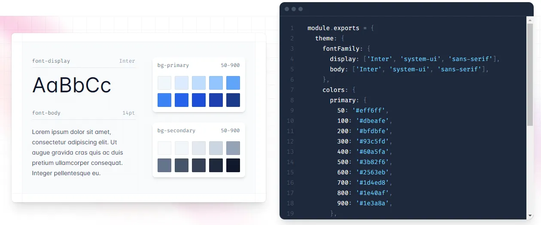541x225 pixels.
Task: Click 'primary' key on code line 8
Action: 343,100
